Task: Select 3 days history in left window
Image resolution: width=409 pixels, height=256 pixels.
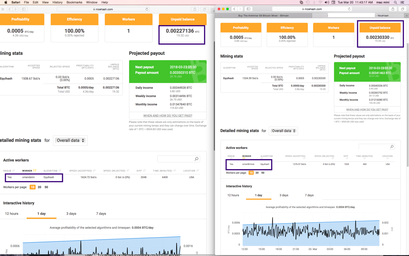Action: pyautogui.click(x=71, y=214)
